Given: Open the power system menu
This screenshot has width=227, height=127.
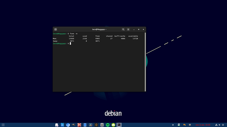Looking at the screenshot, I should (x=223, y=125).
